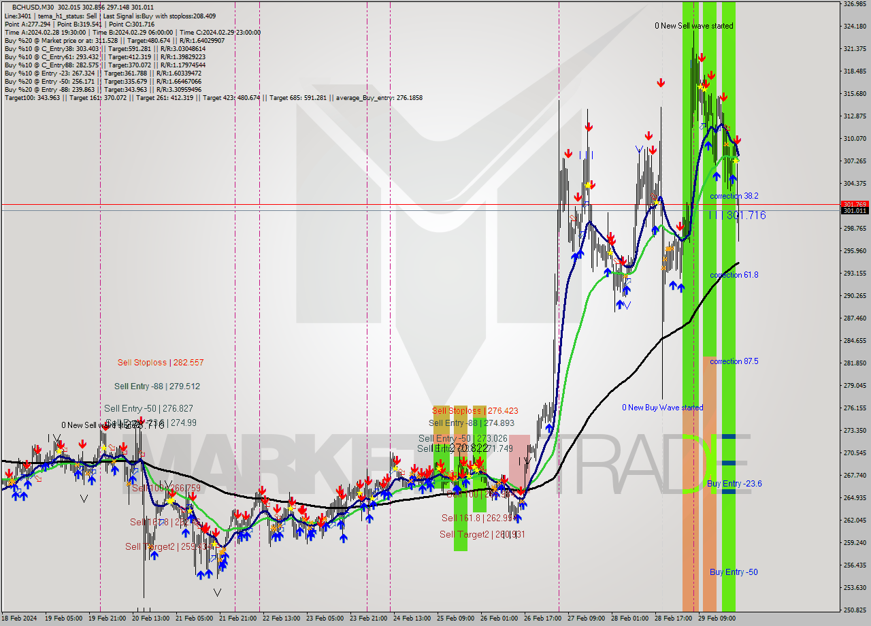This screenshot has width=871, height=626.
Task: Click the '26 Feb 17:00' time axis label
Action: pyautogui.click(x=542, y=619)
